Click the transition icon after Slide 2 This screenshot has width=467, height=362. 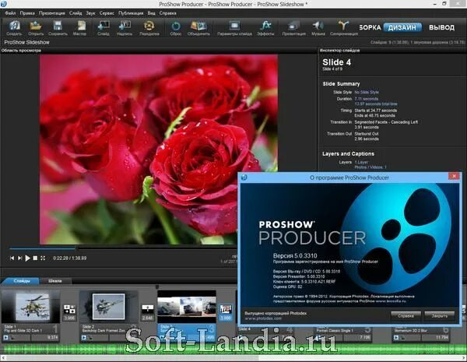click(x=147, y=308)
